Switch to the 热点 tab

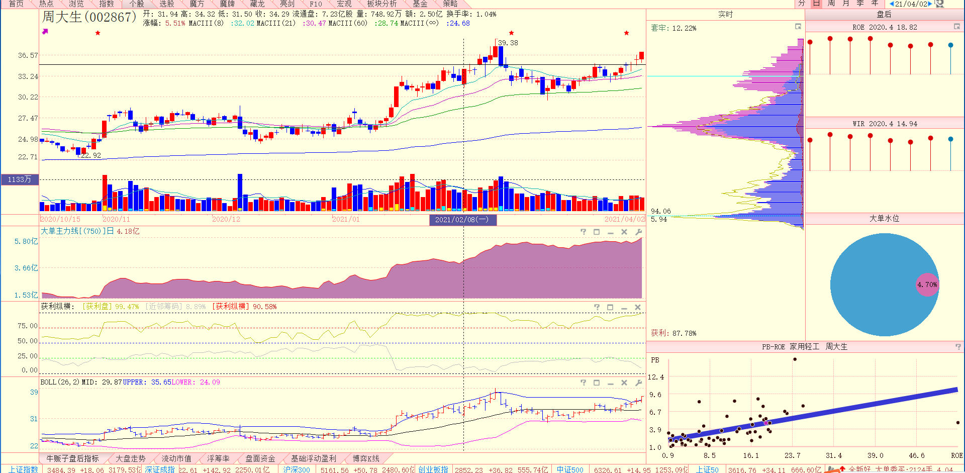point(46,4)
